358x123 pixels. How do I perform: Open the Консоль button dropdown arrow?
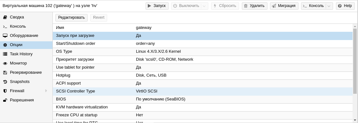[329, 6]
